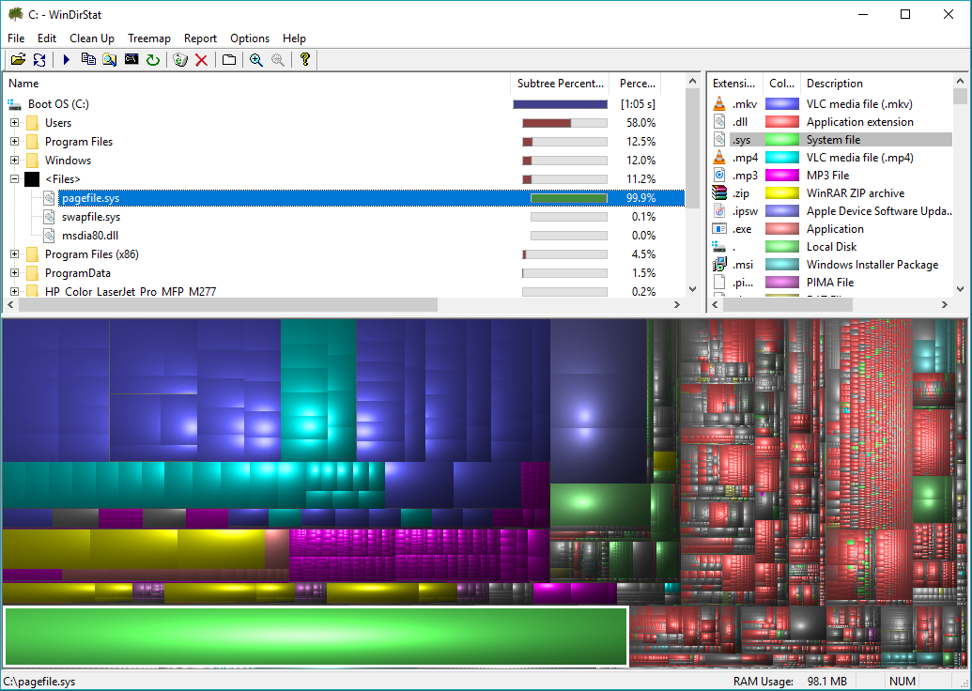This screenshot has height=691, width=972.
Task: Click the cyan .mp4 color swatch
Action: point(781,158)
